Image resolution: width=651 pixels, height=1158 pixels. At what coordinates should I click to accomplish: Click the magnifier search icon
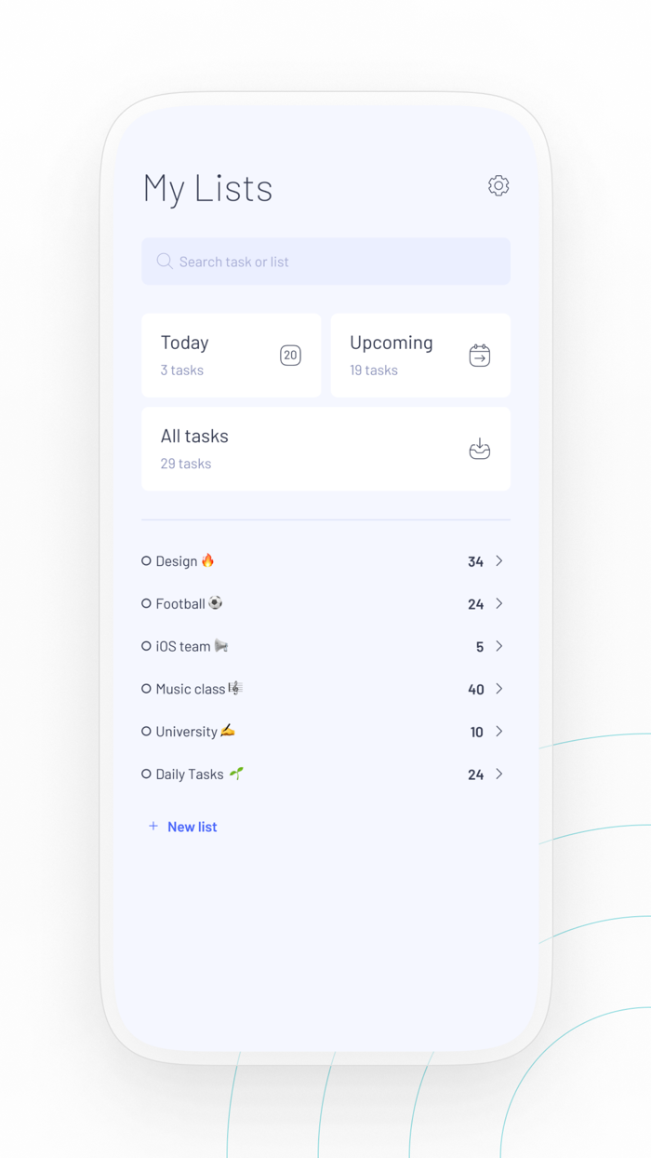[x=165, y=262]
